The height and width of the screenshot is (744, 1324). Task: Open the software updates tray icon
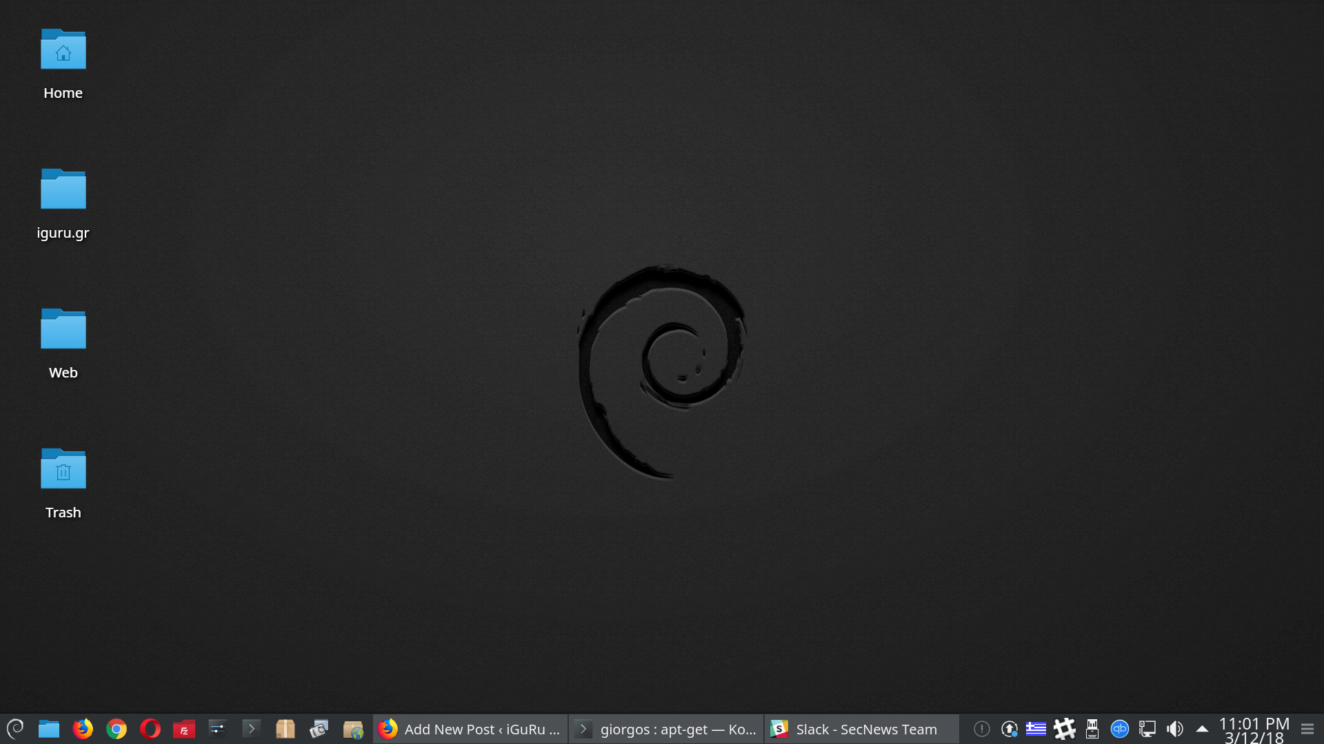(x=1010, y=729)
